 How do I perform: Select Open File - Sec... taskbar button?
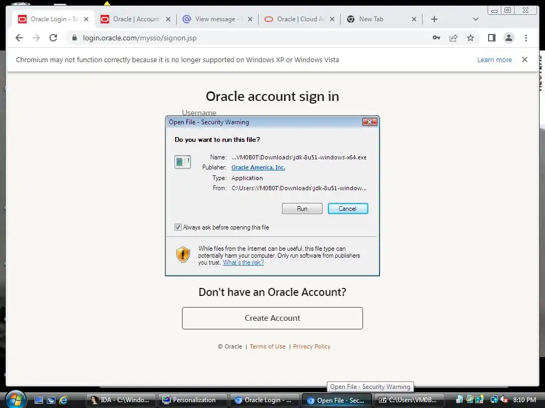pos(337,400)
